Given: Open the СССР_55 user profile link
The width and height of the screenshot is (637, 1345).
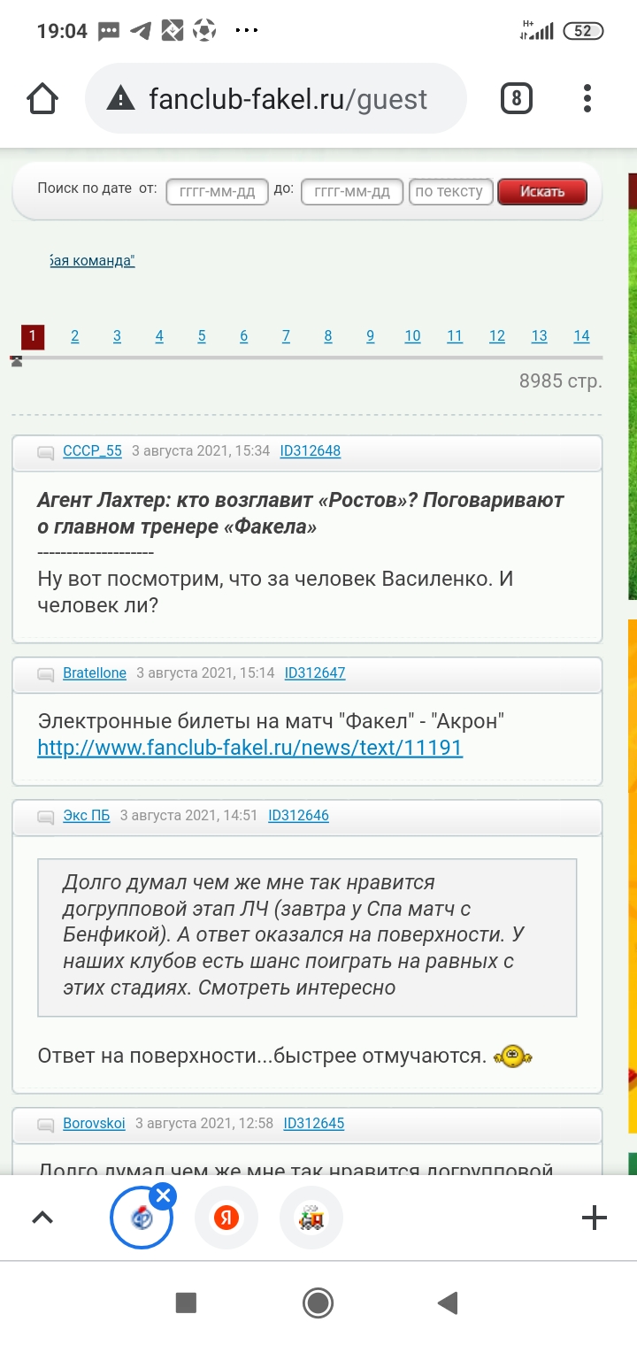Looking at the screenshot, I should point(92,451).
